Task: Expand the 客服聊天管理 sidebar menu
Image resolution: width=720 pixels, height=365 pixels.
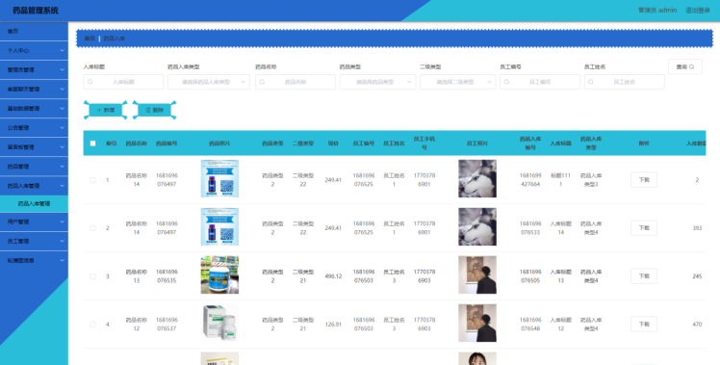Action: (x=34, y=90)
